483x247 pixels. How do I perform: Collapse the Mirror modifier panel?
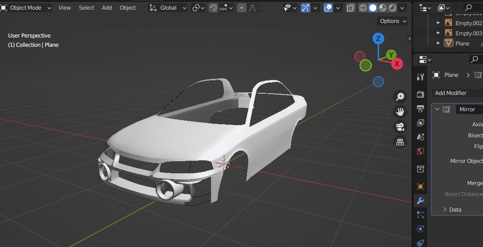[x=437, y=110]
